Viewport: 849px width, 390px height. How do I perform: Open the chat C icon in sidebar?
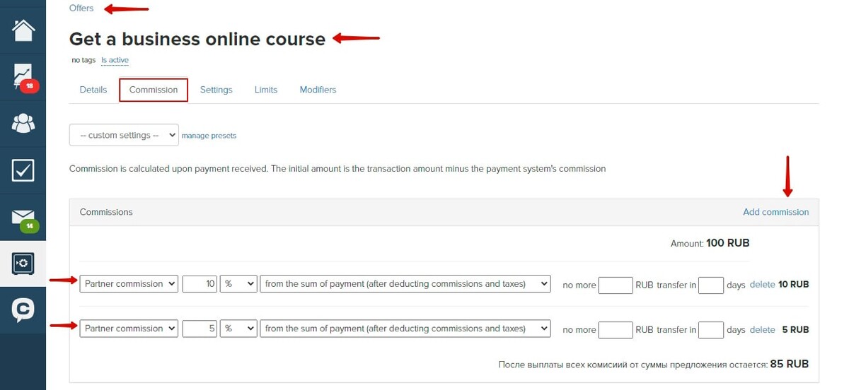point(23,310)
